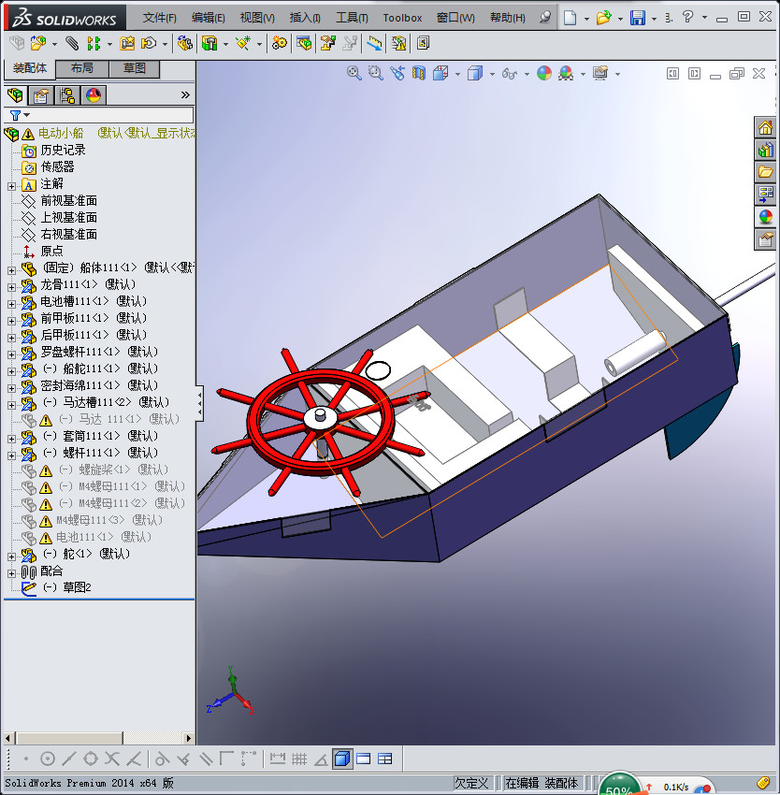Click the Move Component icon
This screenshot has width=780, height=795.
point(149,44)
